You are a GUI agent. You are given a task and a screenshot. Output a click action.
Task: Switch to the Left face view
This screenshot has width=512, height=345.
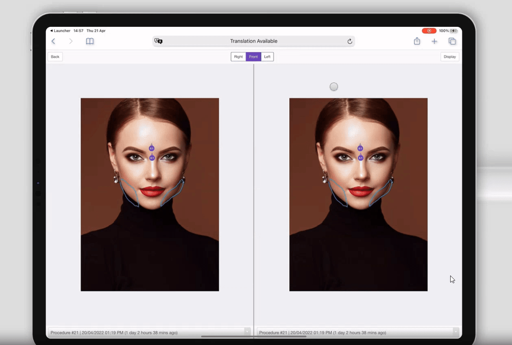pos(267,57)
